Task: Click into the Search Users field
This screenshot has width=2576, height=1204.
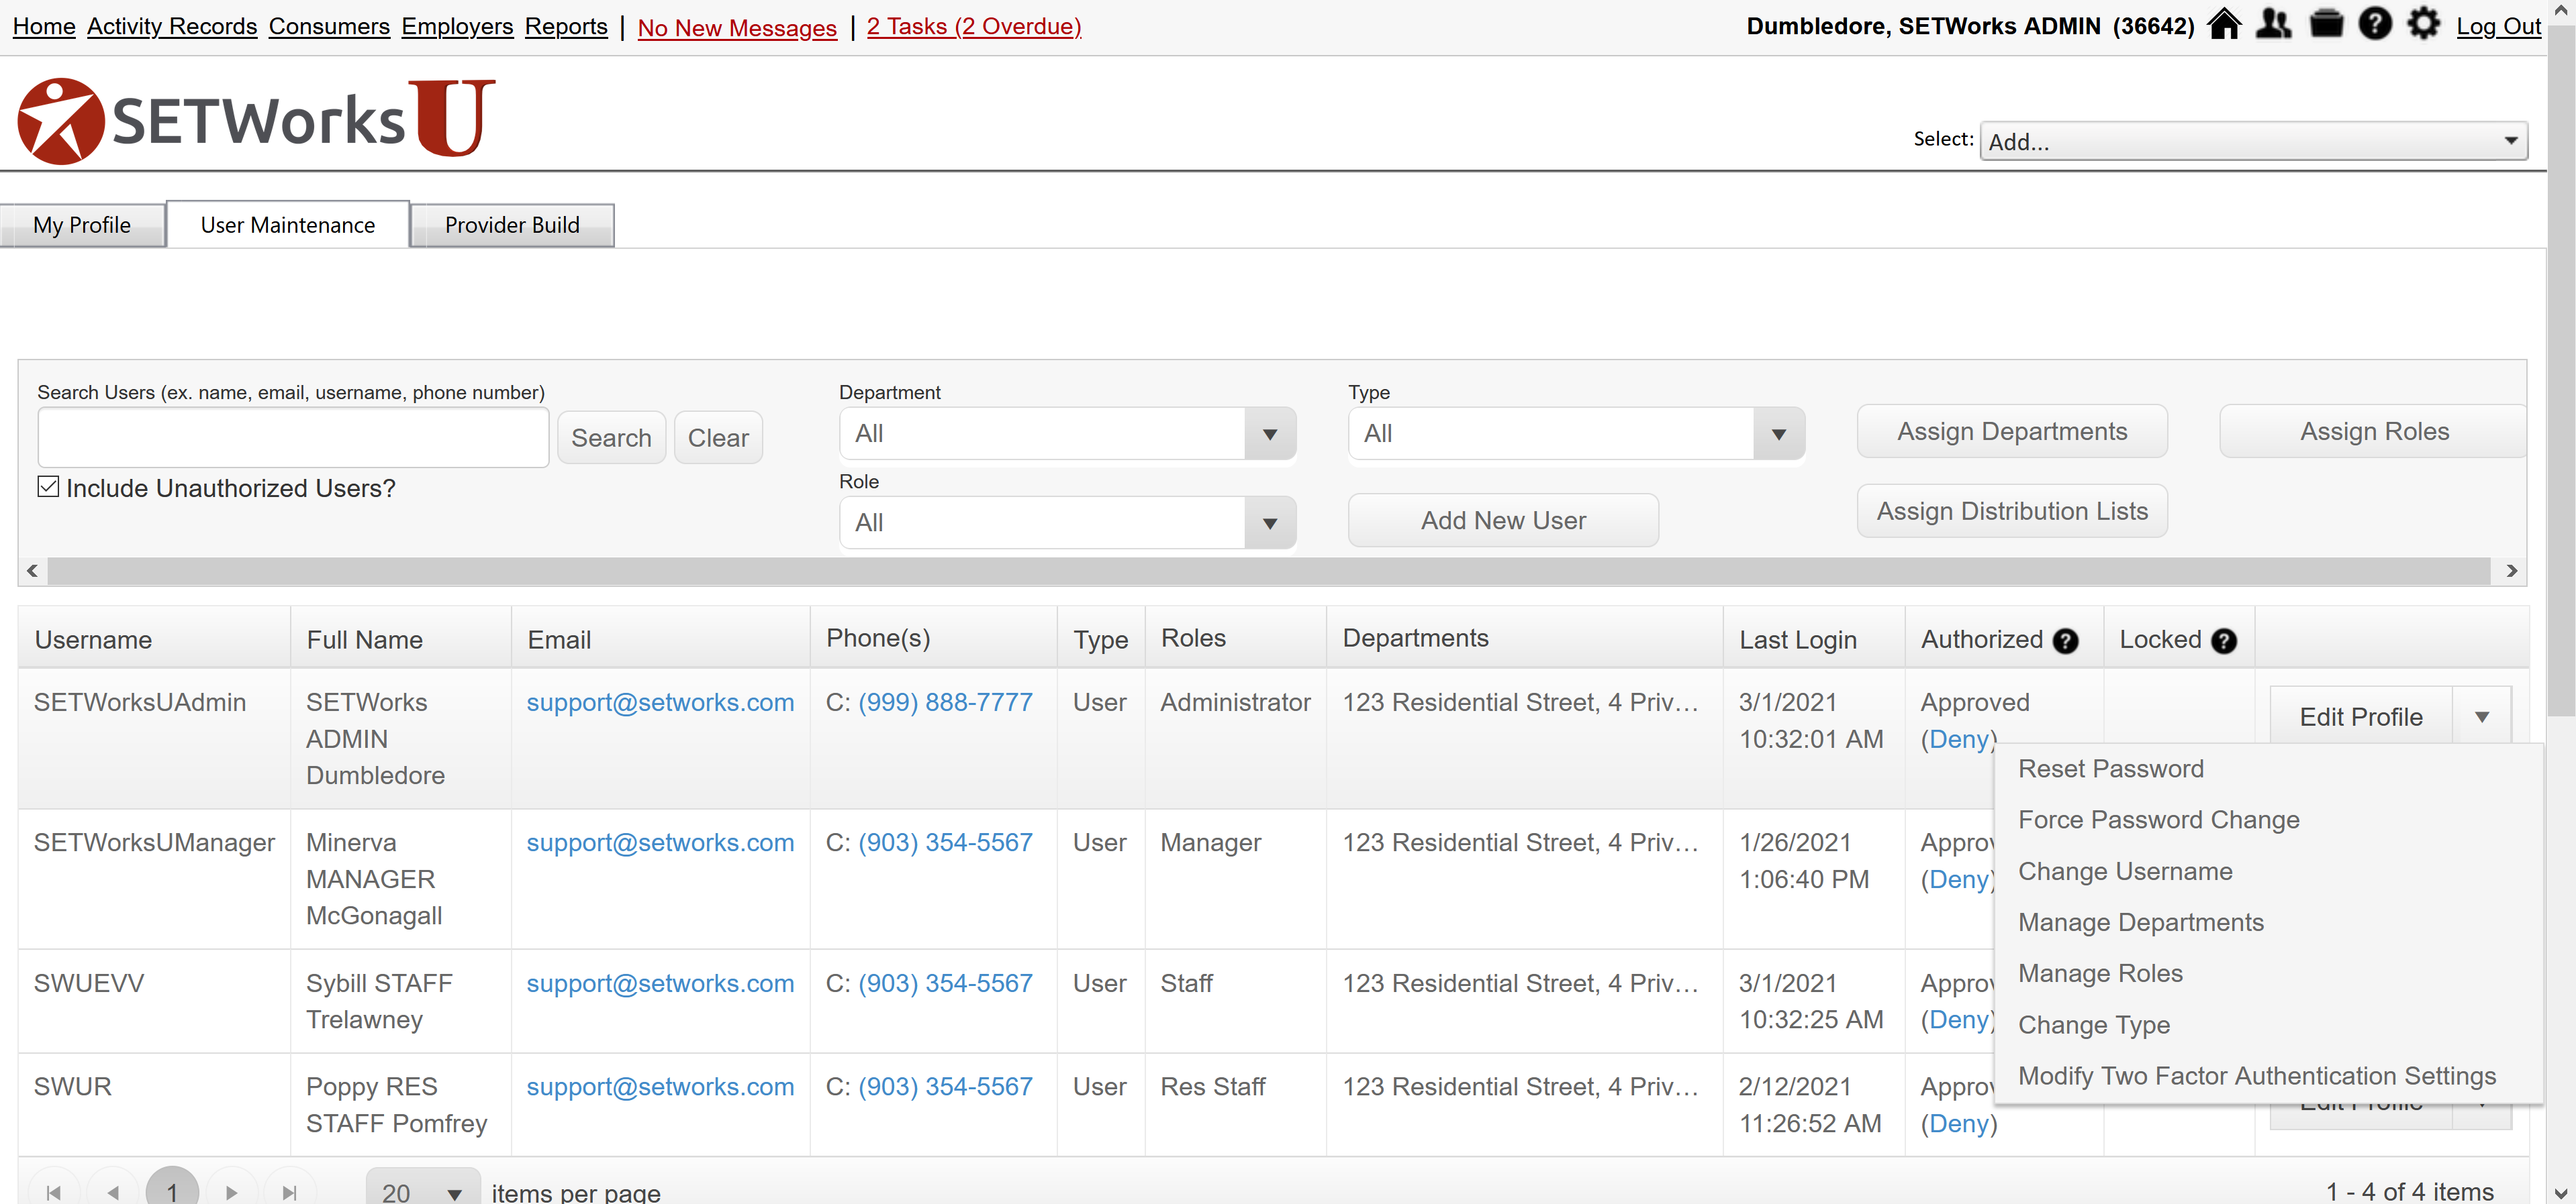Action: (293, 437)
